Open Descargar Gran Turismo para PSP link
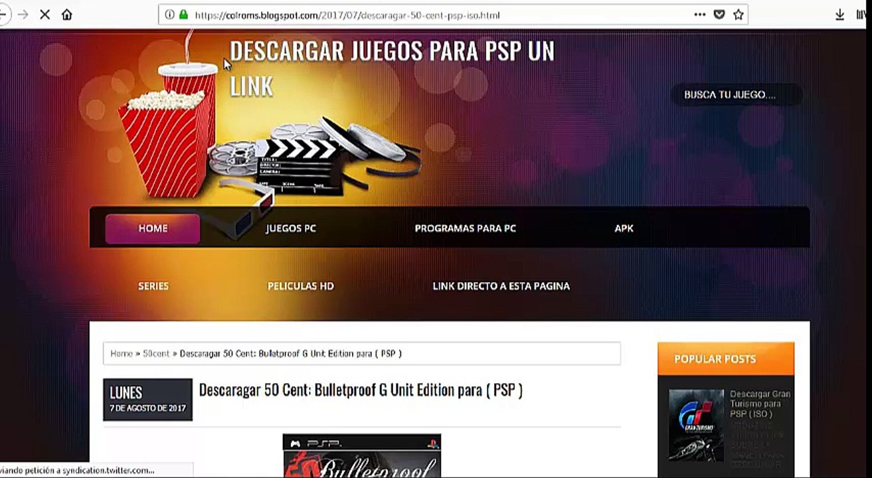This screenshot has width=872, height=478. (760, 404)
